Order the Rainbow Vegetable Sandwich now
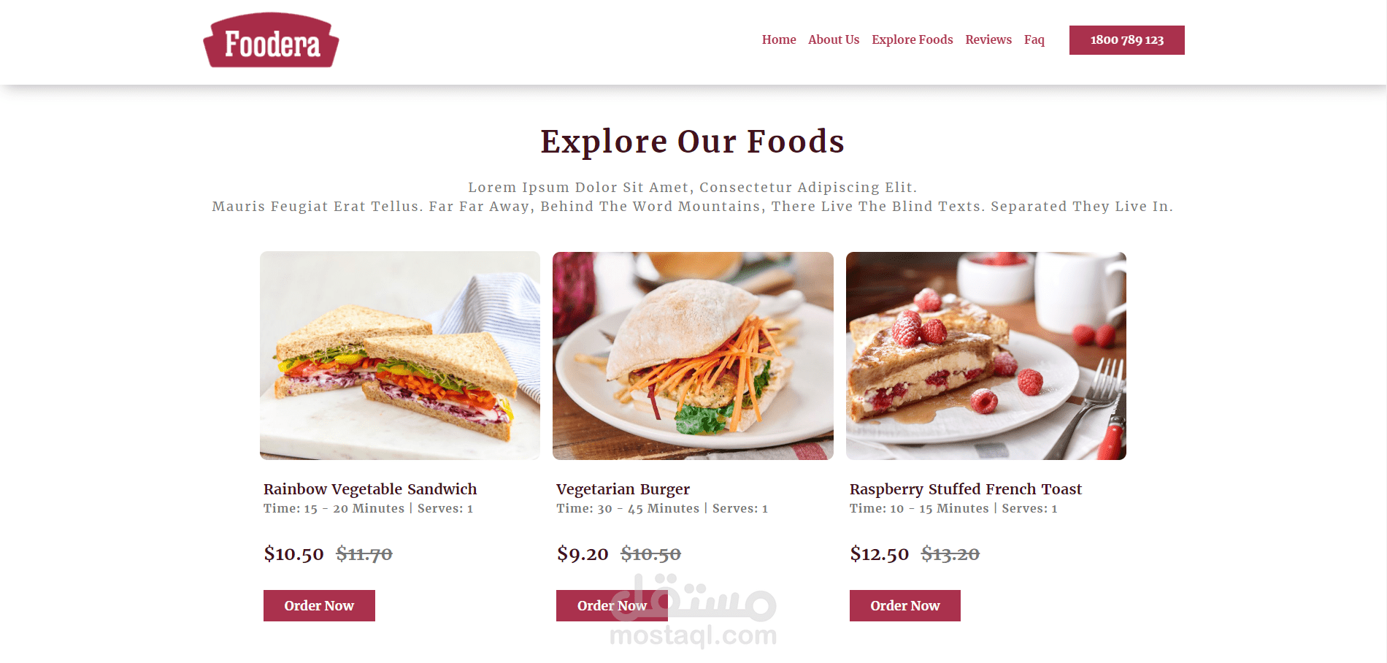The height and width of the screenshot is (663, 1387). click(319, 605)
